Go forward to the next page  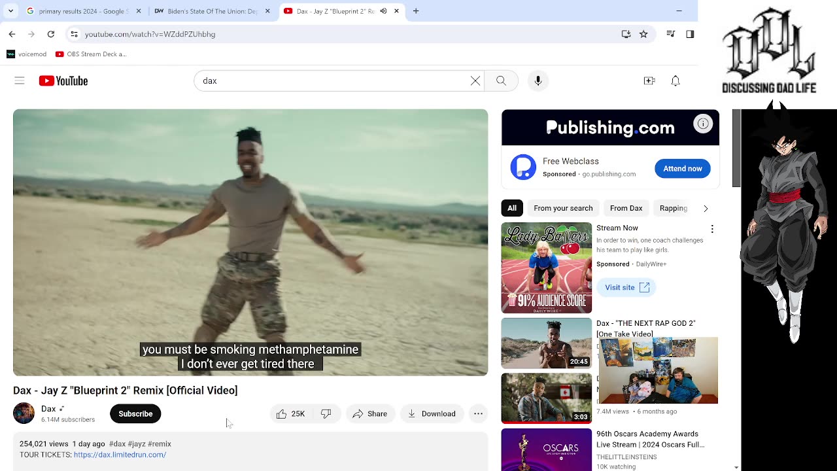[31, 34]
